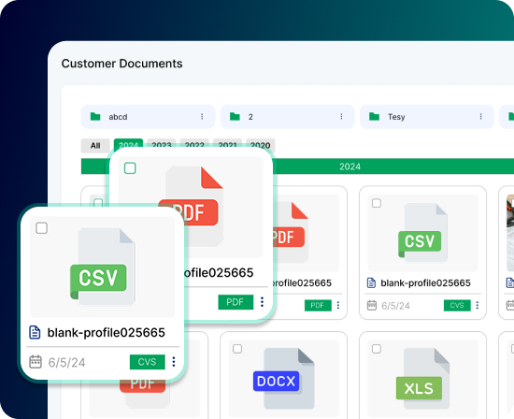This screenshot has height=419, width=514.
Task: Open three-dot menu on small grid PDF card
Action: pyautogui.click(x=338, y=306)
